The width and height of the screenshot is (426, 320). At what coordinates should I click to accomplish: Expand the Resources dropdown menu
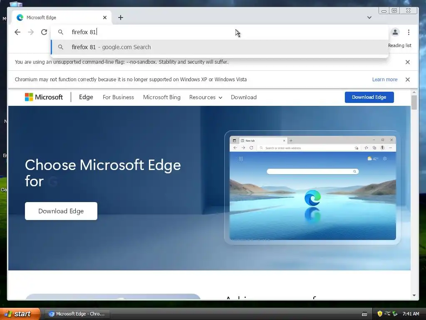pos(206,97)
